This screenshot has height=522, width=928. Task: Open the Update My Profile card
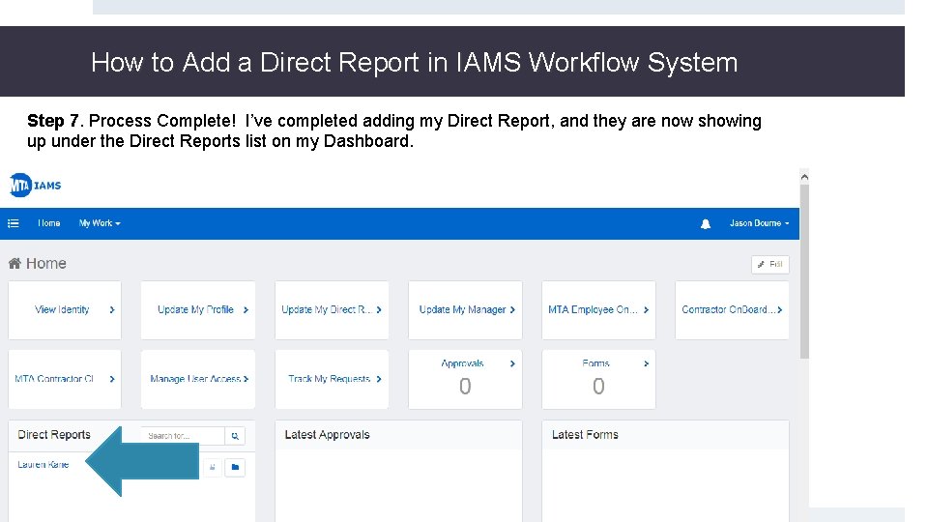coord(198,310)
